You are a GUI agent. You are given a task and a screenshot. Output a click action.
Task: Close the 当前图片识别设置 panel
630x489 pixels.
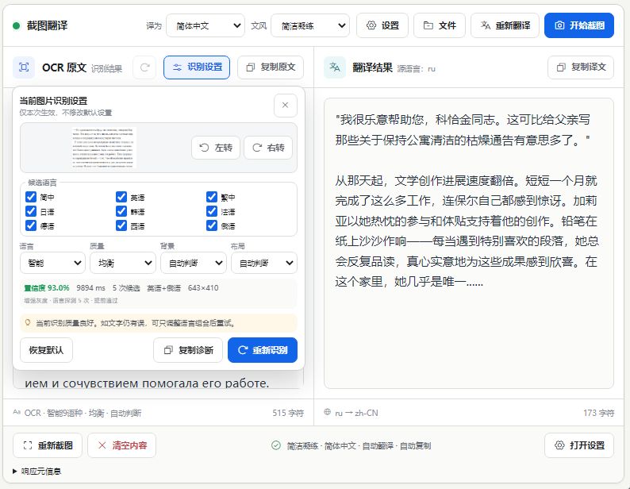click(286, 106)
